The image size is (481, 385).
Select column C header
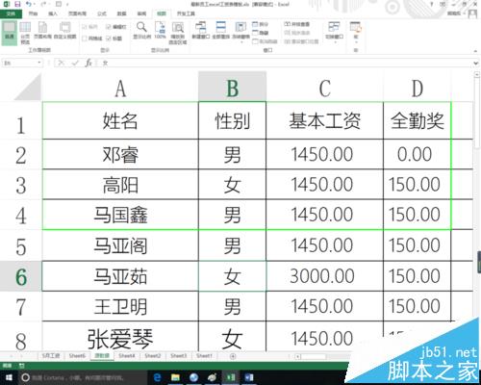click(x=324, y=88)
